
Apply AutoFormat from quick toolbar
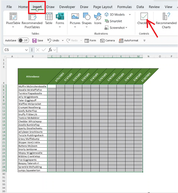tap(129, 40)
